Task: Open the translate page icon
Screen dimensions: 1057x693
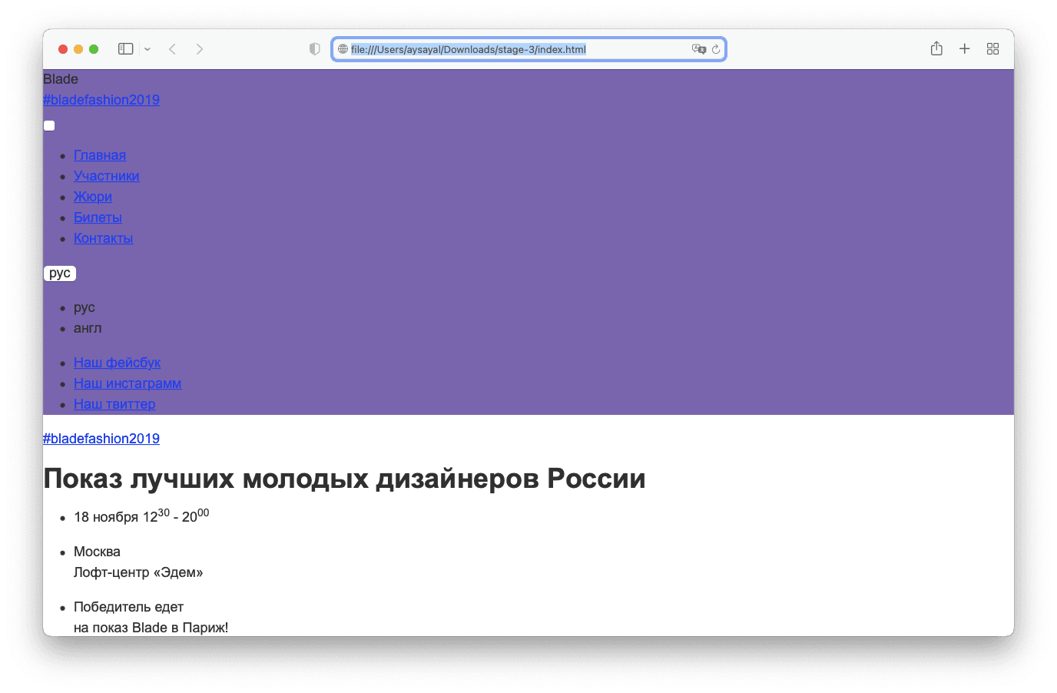Action: 698,49
